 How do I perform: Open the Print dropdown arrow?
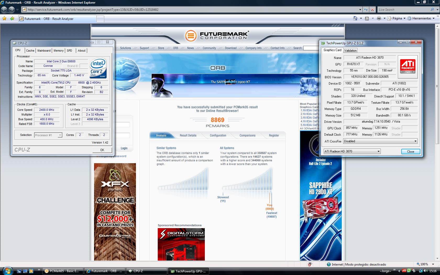(384, 18)
